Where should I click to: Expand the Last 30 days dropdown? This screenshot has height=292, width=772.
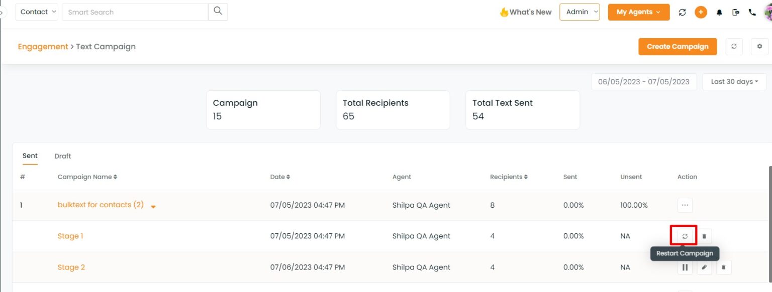click(734, 82)
